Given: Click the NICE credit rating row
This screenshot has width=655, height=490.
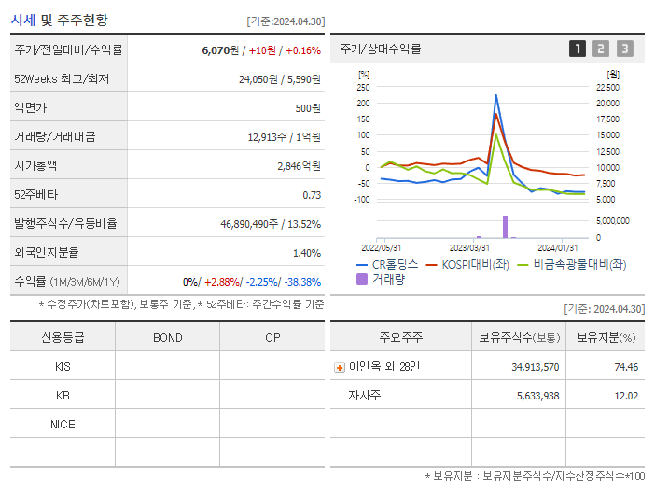Looking at the screenshot, I should (168, 424).
